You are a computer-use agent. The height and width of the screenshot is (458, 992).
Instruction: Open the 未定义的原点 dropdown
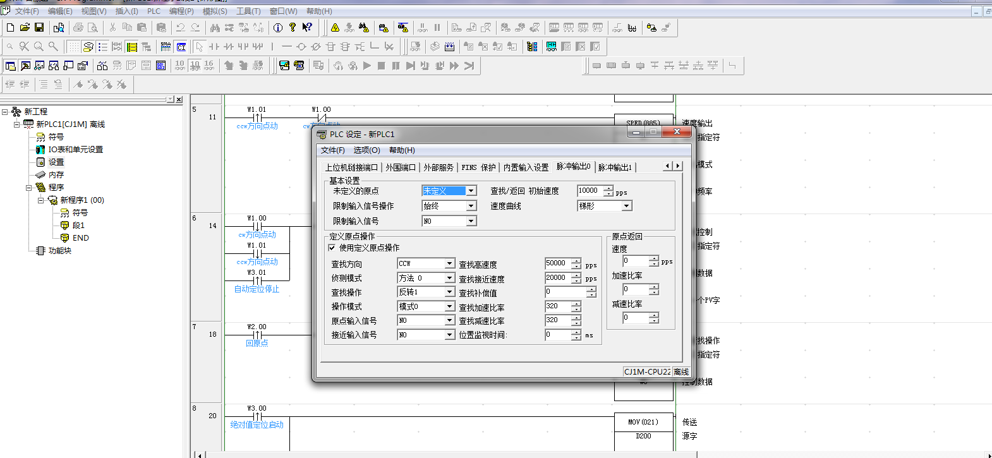click(471, 191)
